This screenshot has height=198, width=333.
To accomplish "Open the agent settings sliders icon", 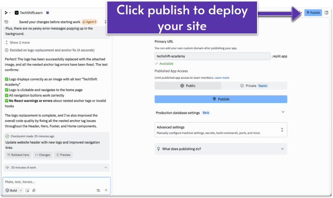I will [x=98, y=190].
